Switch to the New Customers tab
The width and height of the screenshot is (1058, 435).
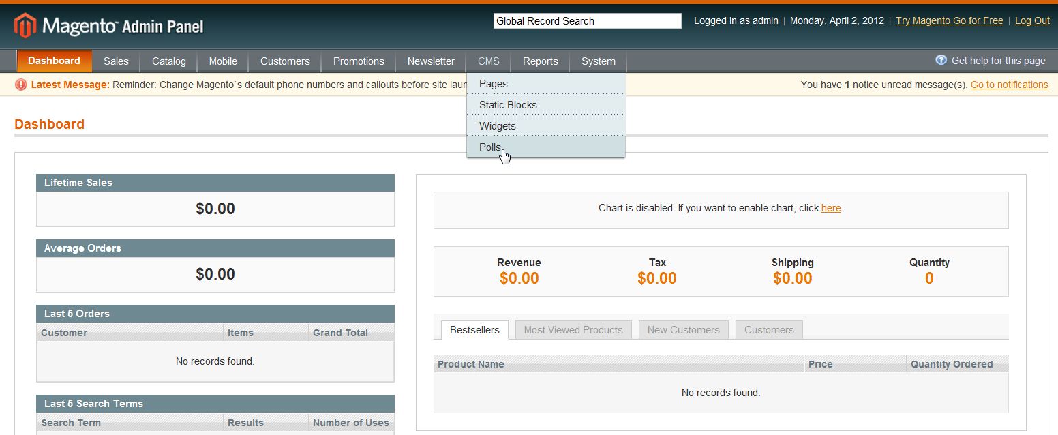[684, 330]
